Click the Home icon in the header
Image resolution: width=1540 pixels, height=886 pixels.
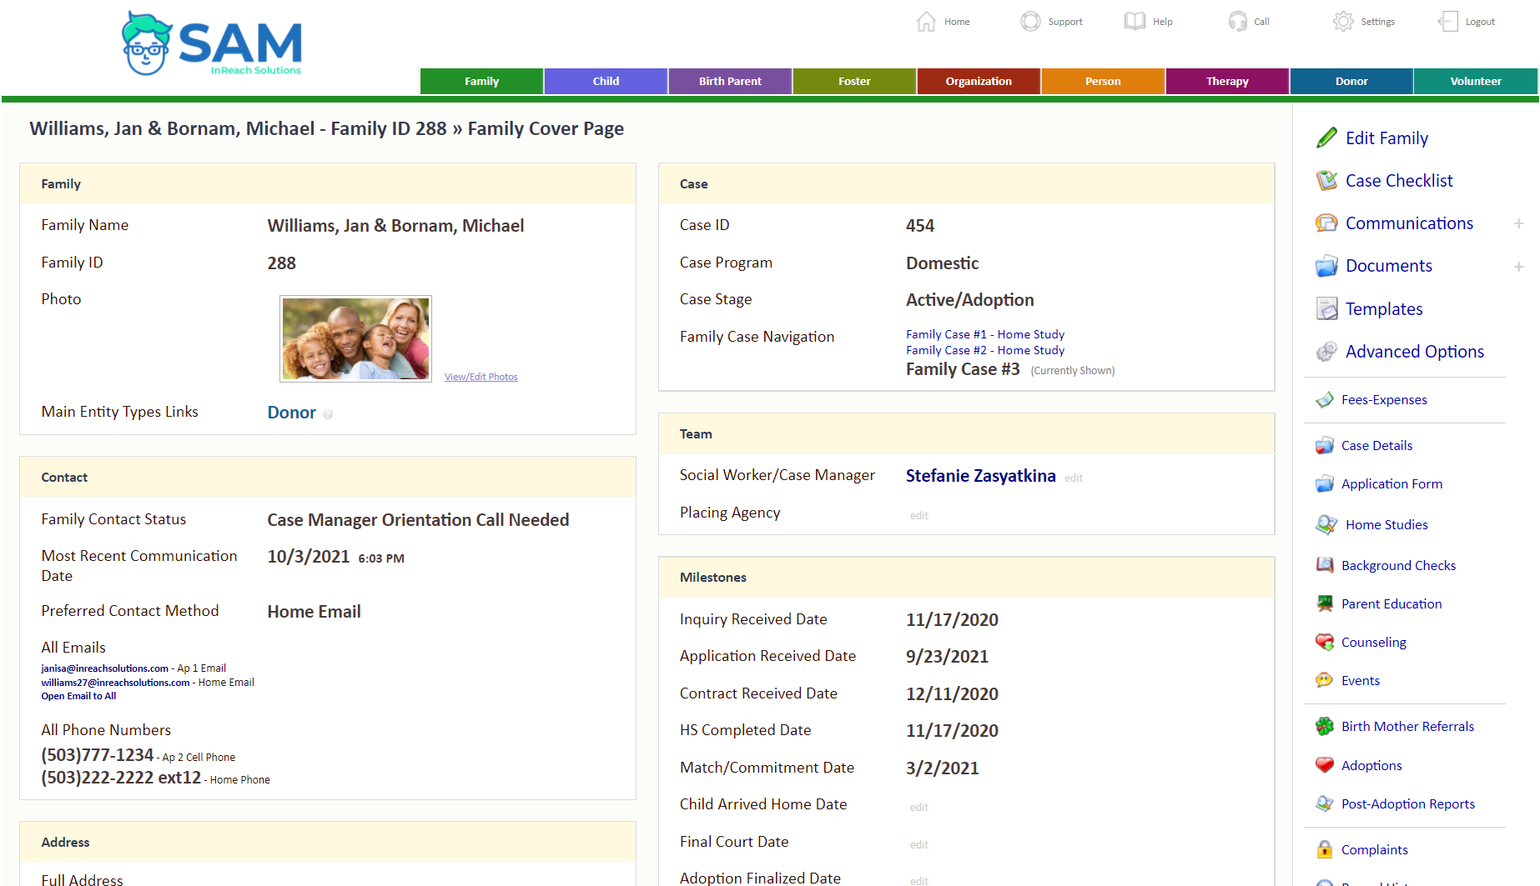click(x=926, y=22)
